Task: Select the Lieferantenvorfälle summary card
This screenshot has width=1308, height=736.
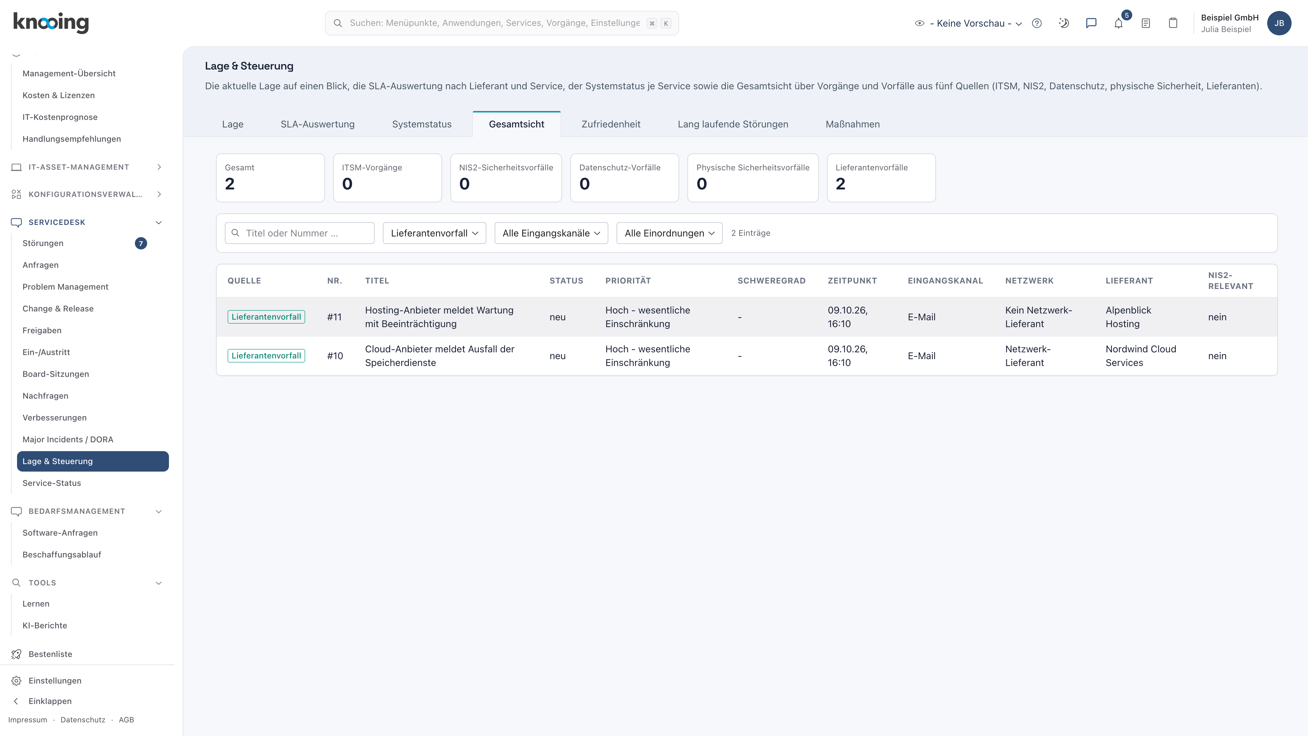Action: click(x=881, y=178)
